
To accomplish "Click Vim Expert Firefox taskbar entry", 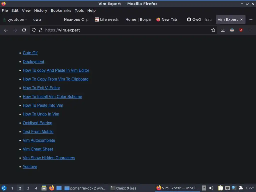I will (x=178, y=188).
